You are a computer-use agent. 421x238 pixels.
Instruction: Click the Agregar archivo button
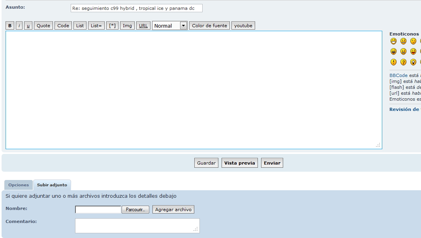click(x=173, y=210)
